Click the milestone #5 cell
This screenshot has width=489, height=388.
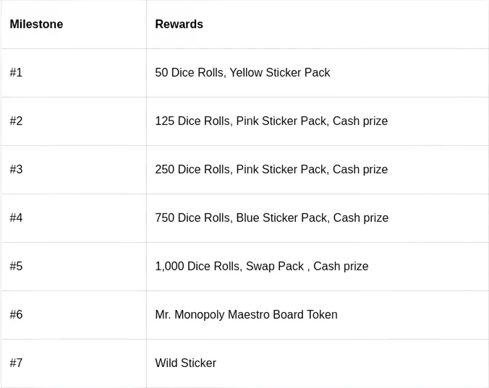[x=16, y=267]
